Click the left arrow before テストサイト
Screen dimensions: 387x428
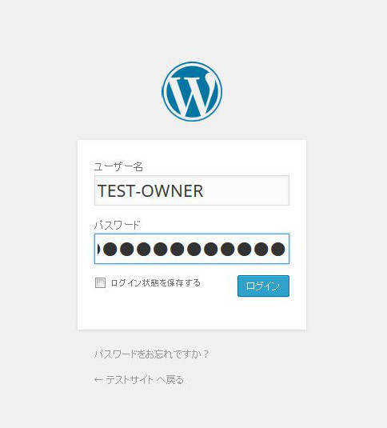[x=98, y=380]
